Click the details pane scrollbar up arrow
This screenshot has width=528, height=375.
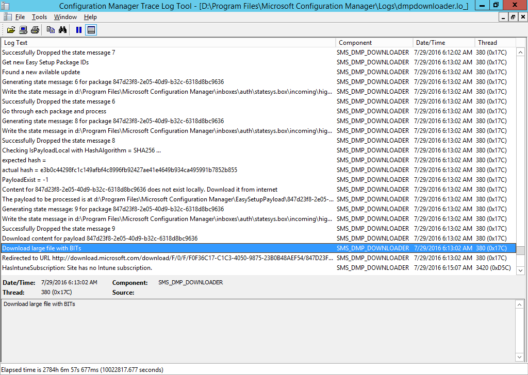click(x=519, y=305)
